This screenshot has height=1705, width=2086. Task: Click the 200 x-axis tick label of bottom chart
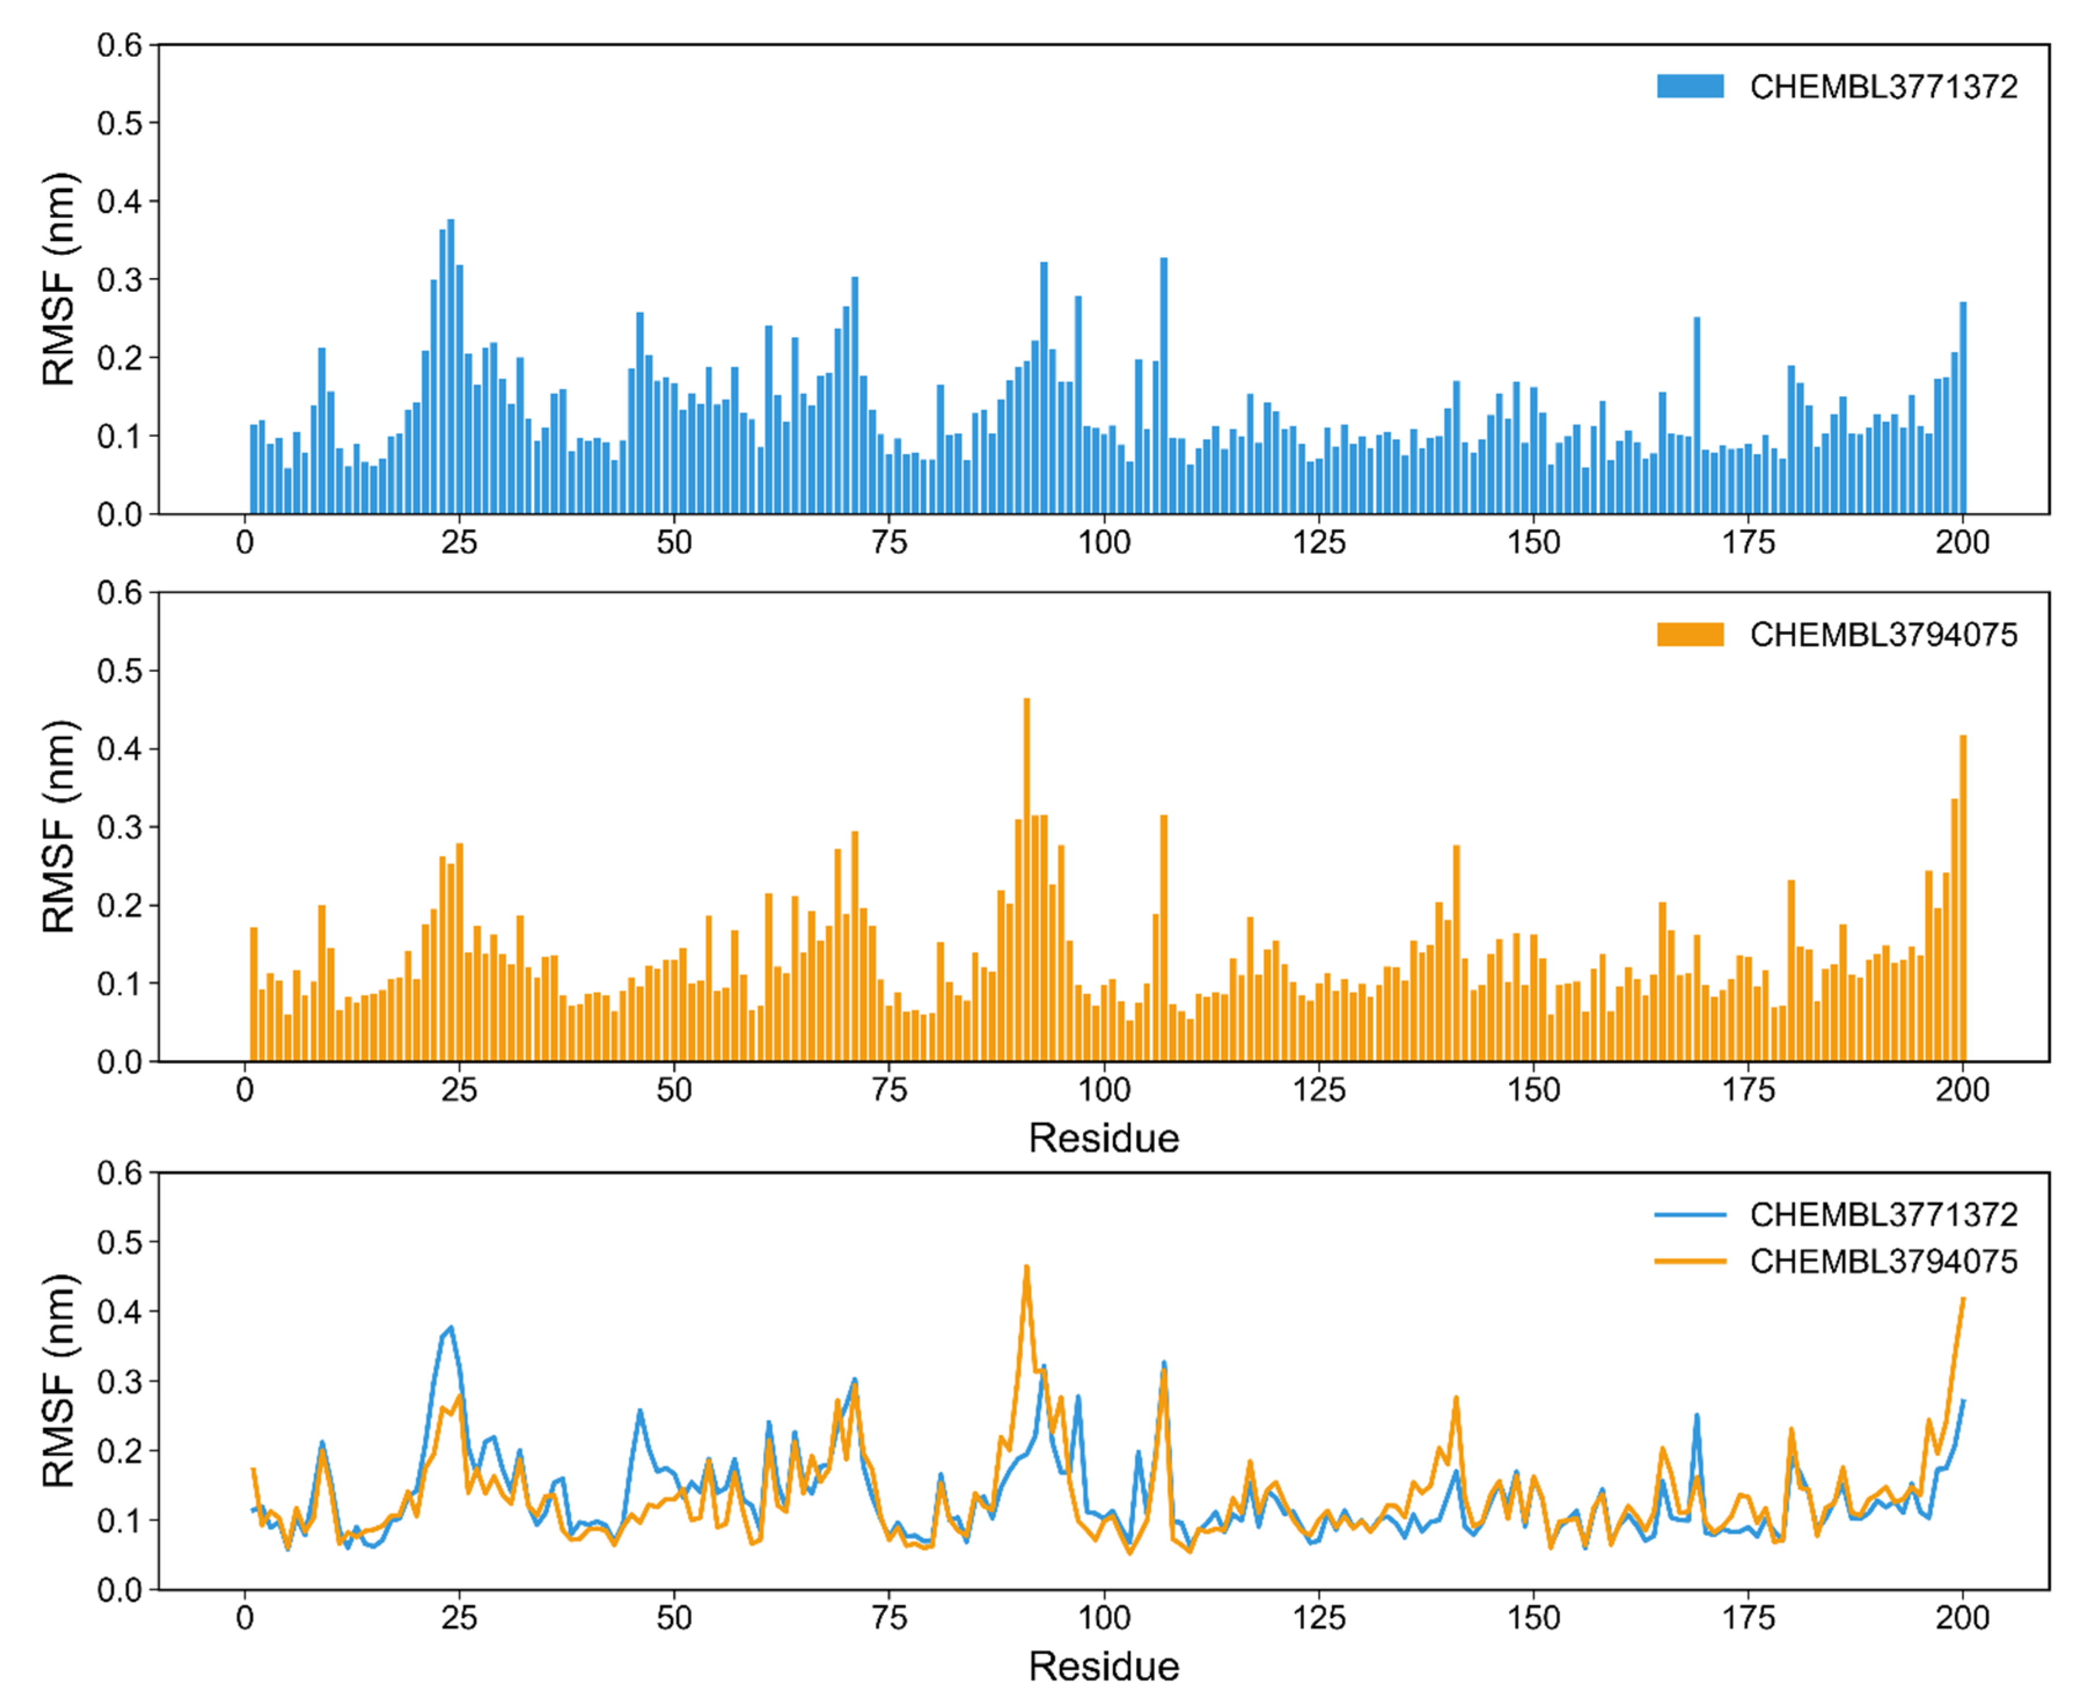point(1962,1618)
